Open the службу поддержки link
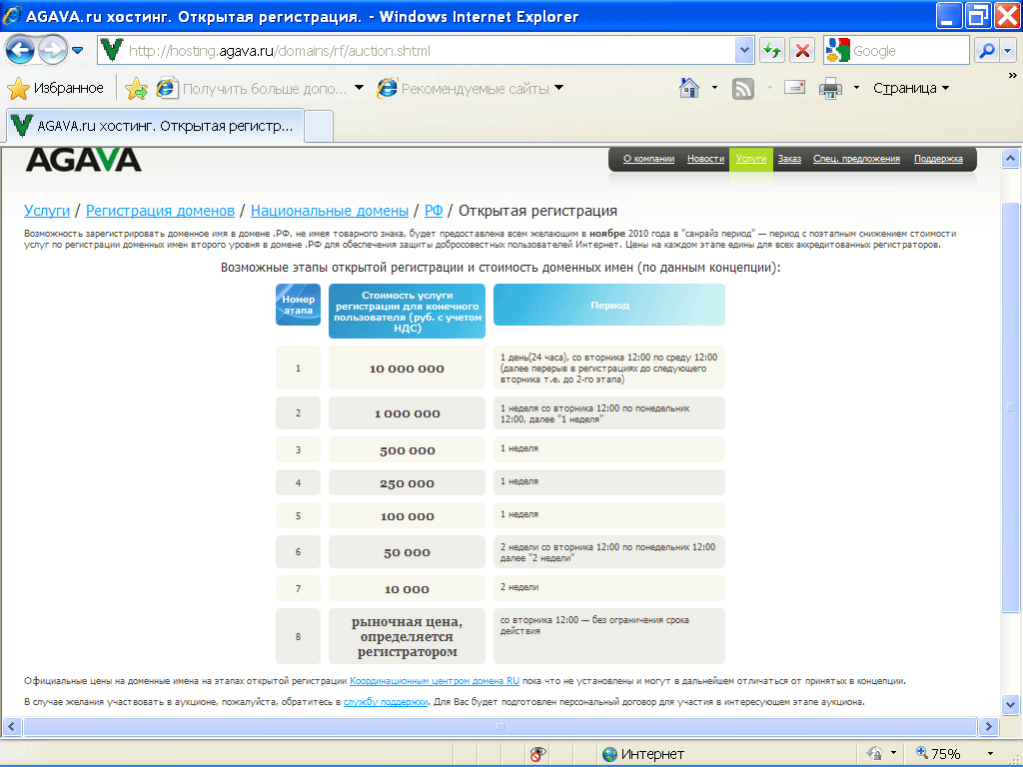1023x767 pixels. pos(386,702)
